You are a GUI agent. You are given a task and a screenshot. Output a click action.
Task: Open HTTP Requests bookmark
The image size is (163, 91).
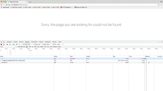coord(67,7)
